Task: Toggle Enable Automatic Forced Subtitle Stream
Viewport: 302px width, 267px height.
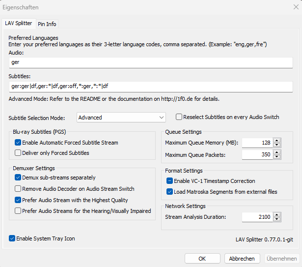Action: (18, 143)
